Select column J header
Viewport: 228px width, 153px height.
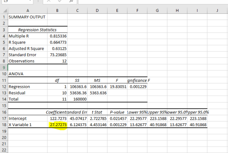[x=217, y=11]
